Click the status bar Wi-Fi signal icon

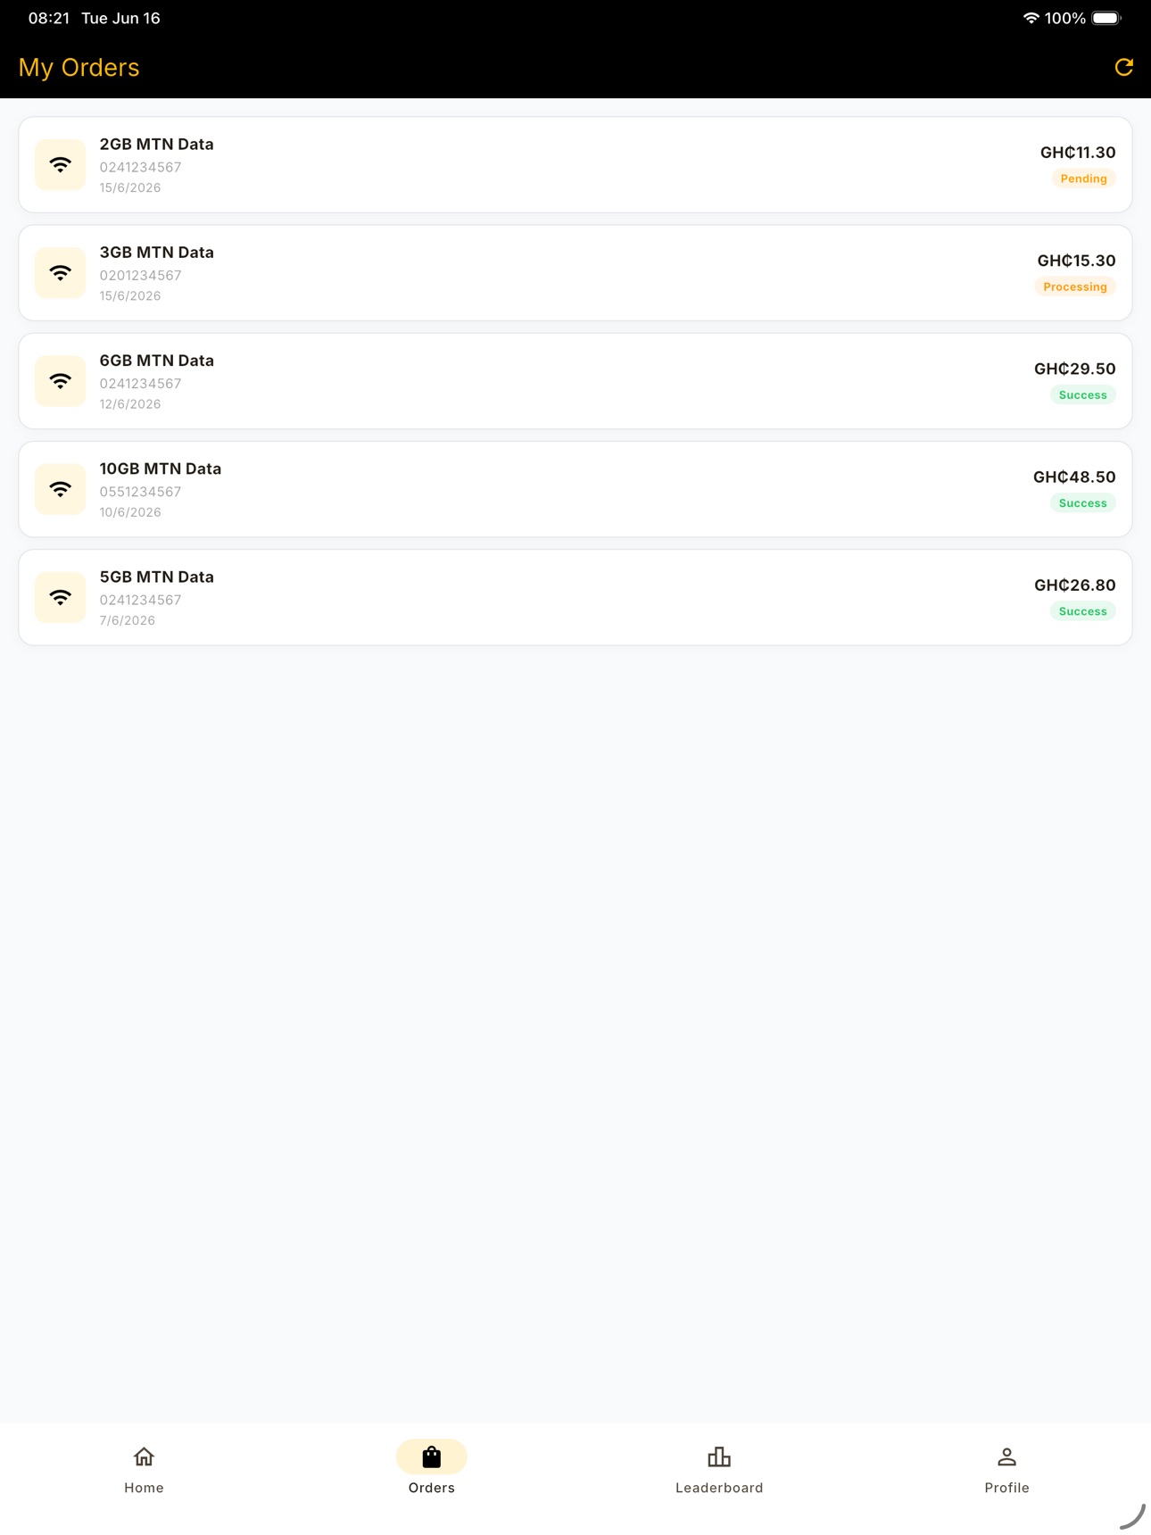(x=1031, y=18)
